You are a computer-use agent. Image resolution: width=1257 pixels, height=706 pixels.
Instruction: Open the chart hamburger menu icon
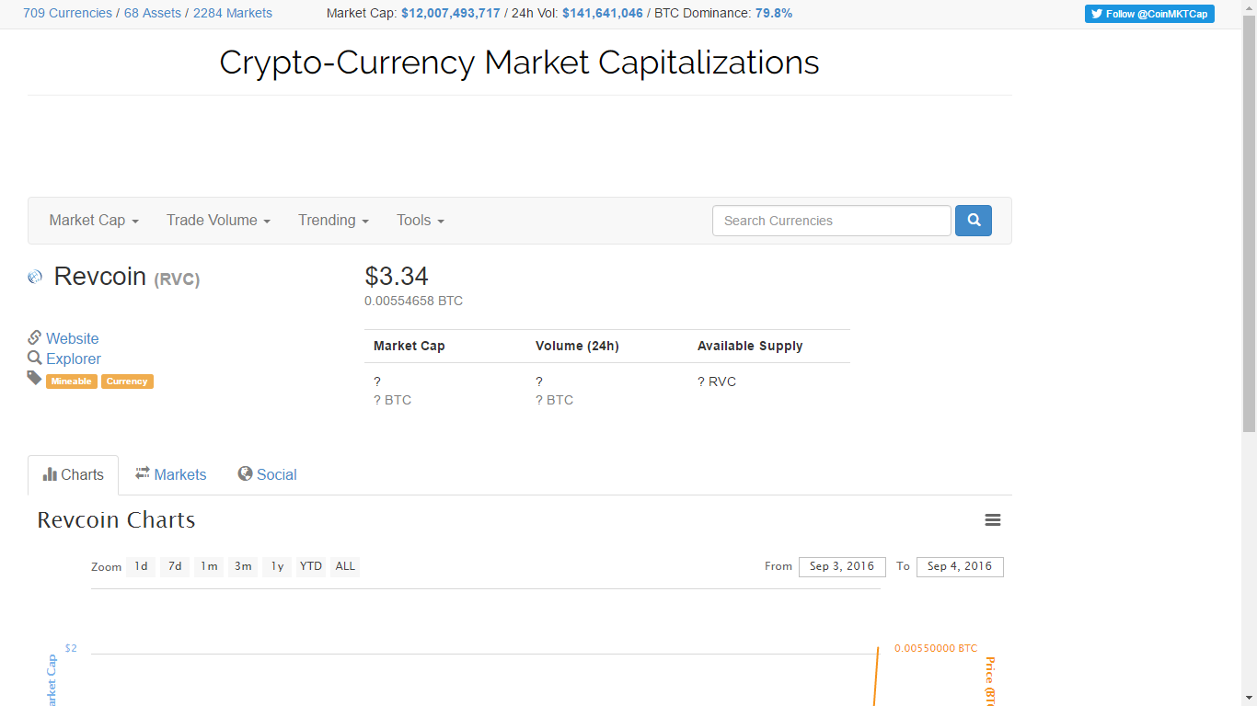coord(993,520)
